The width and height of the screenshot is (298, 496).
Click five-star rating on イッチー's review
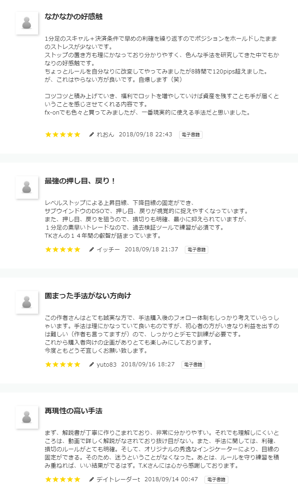point(63,250)
